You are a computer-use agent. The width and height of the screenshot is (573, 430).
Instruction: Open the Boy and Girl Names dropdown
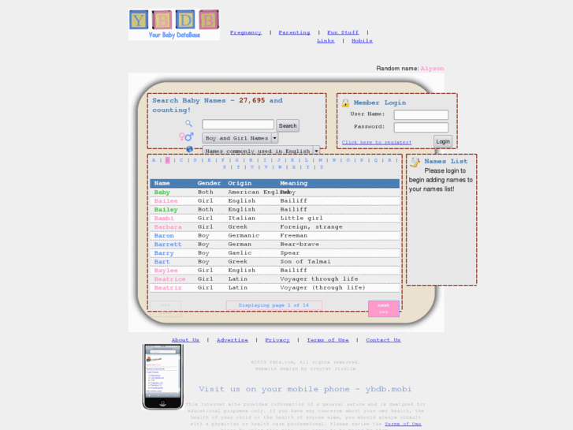[240, 138]
